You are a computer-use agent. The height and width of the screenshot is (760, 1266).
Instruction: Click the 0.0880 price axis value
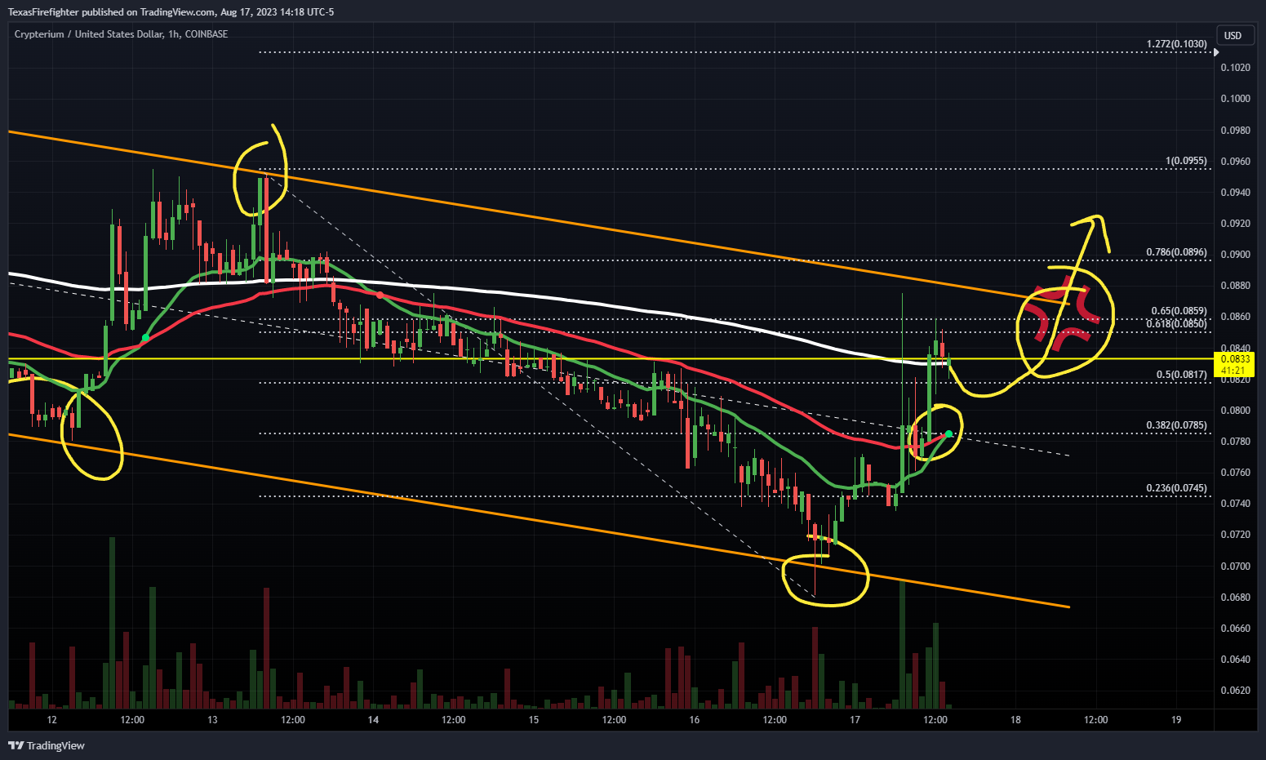(x=1235, y=285)
